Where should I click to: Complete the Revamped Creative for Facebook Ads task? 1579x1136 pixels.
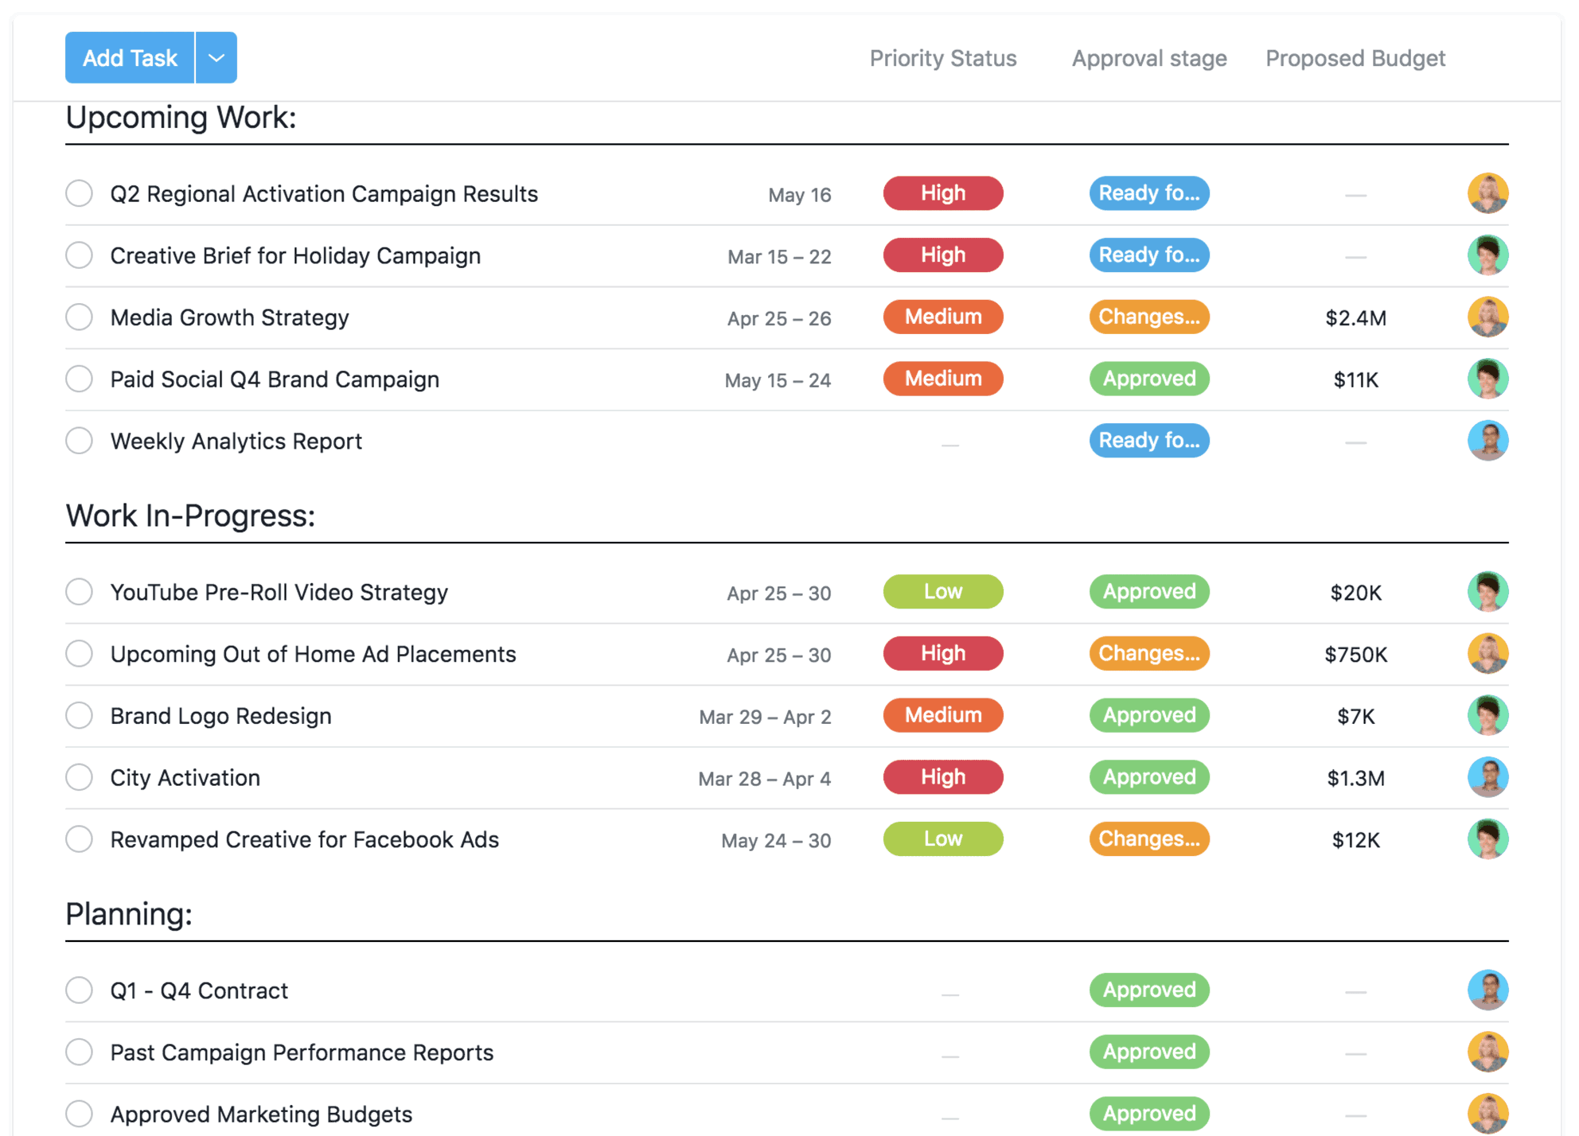[79, 838]
